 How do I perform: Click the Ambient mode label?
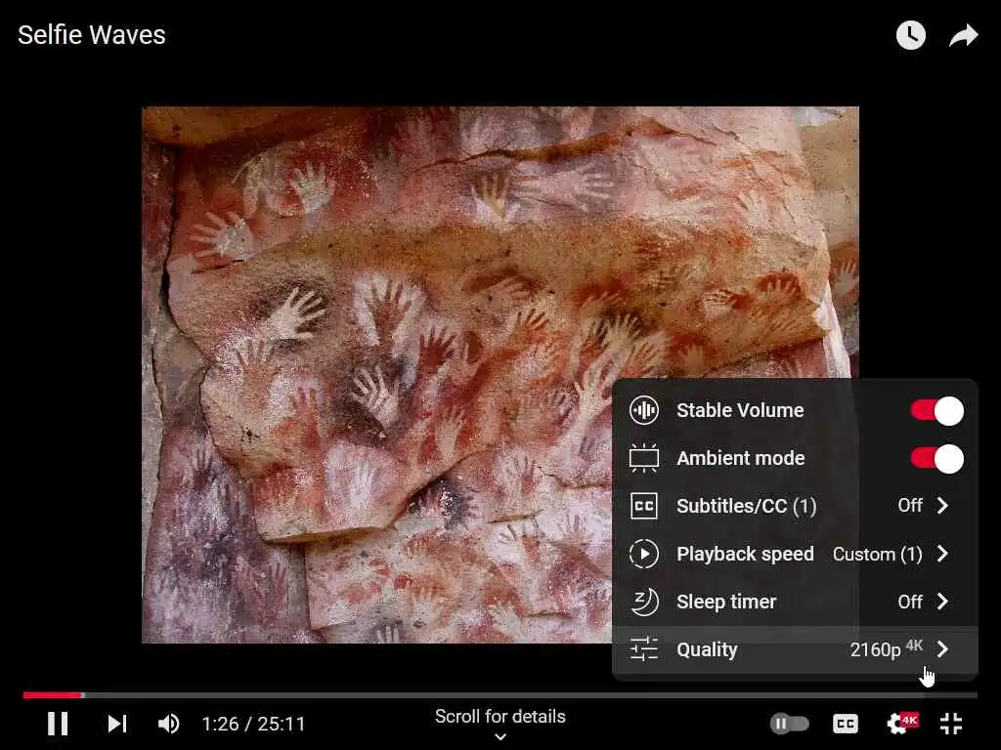pos(741,458)
